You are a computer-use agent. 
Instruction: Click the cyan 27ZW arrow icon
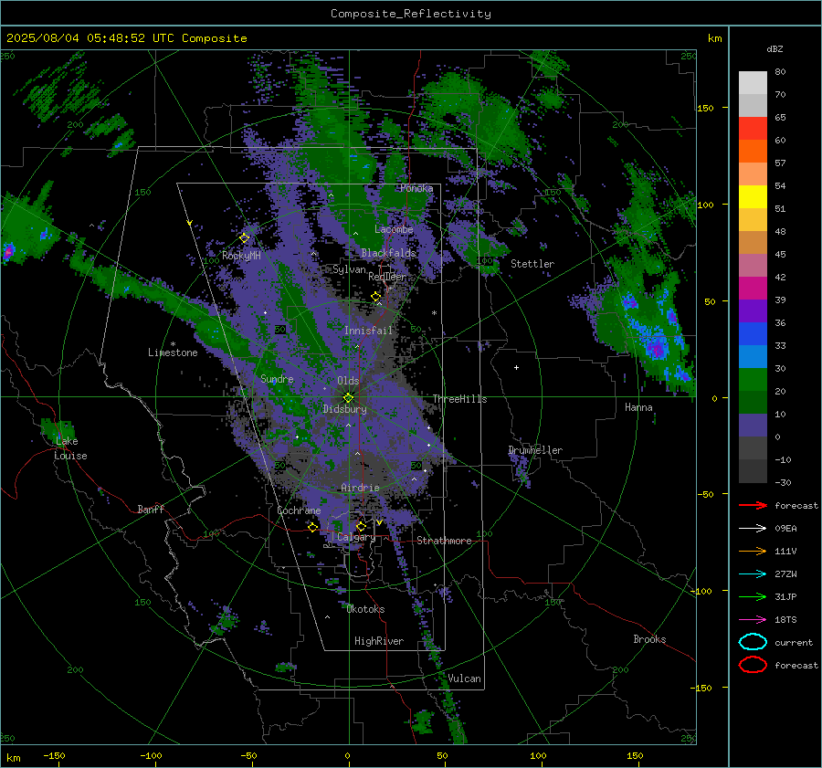pyautogui.click(x=753, y=574)
